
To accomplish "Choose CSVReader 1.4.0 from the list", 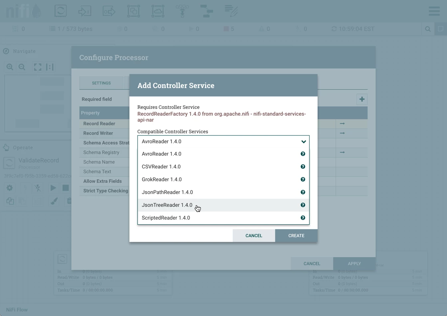I will (223, 166).
